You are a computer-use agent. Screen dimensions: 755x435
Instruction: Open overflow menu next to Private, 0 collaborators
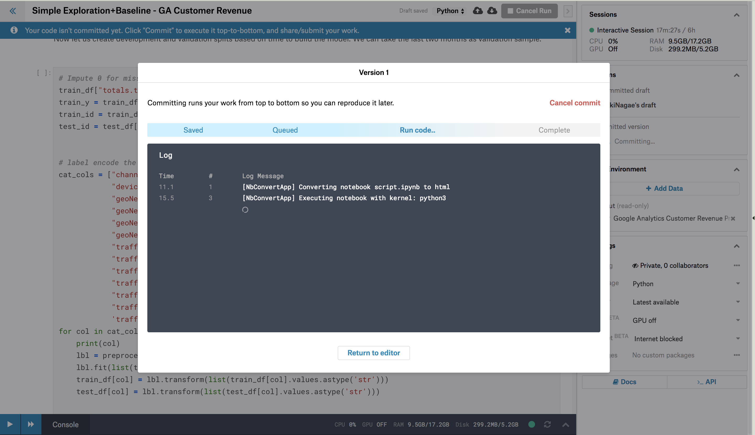coord(737,265)
